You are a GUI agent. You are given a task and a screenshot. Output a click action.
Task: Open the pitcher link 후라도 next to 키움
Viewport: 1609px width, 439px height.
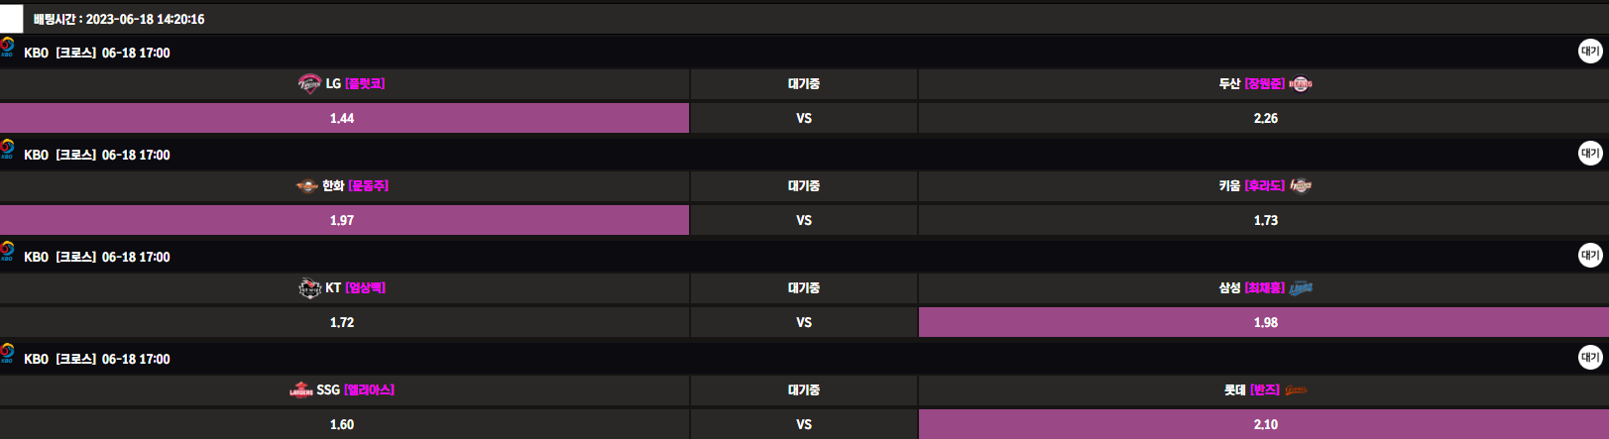pyautogui.click(x=1264, y=186)
